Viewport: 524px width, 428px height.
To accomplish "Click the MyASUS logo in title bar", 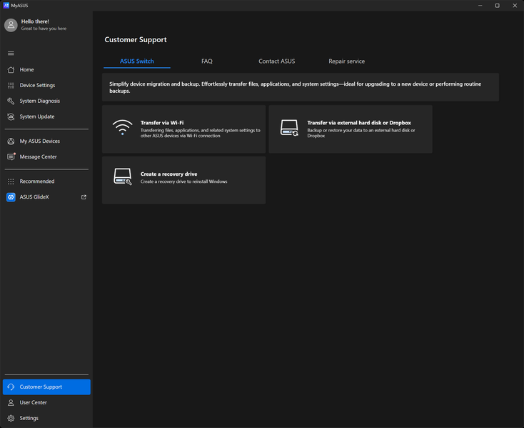I will pos(6,5).
